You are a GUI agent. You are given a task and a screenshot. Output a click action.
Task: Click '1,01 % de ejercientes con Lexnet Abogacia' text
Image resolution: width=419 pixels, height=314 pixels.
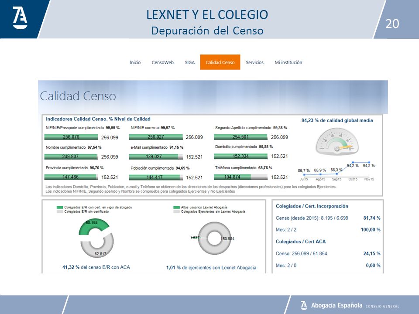[211, 267]
